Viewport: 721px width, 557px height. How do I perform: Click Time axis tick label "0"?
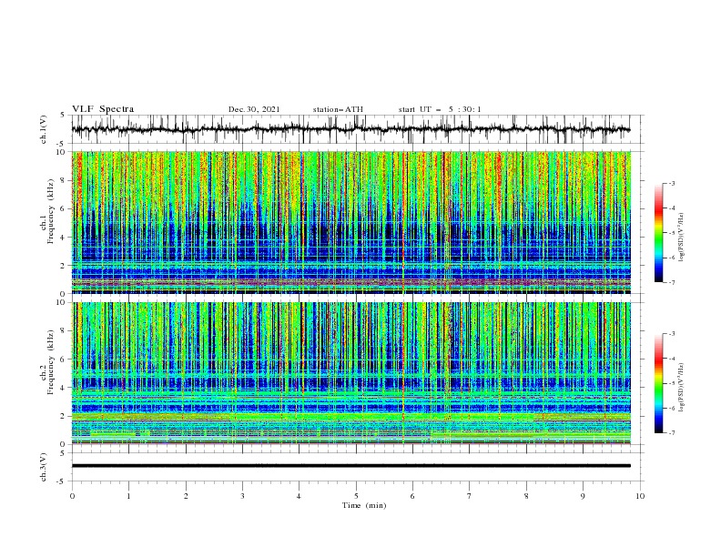tap(72, 496)
